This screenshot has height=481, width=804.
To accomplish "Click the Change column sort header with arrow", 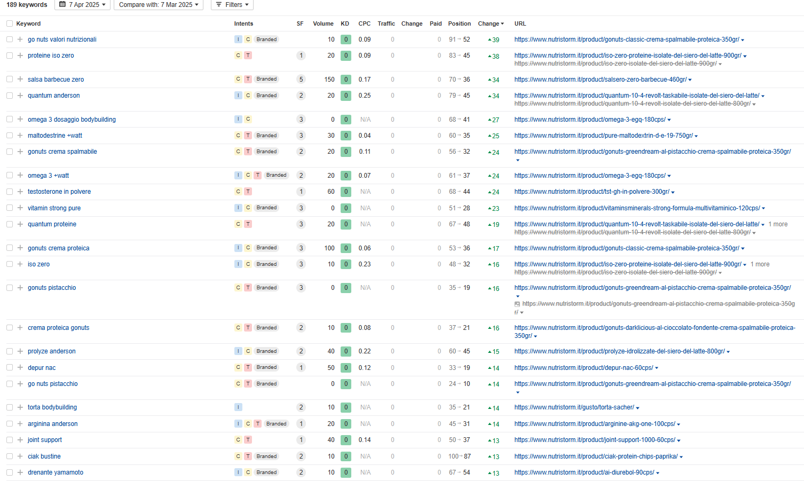I will pyautogui.click(x=491, y=23).
